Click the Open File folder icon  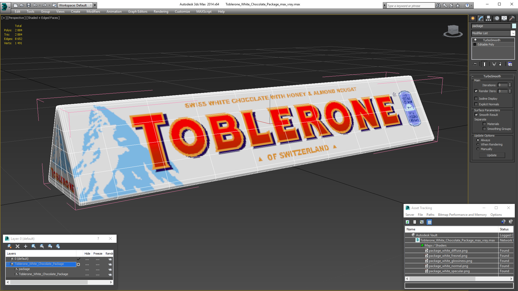click(22, 5)
